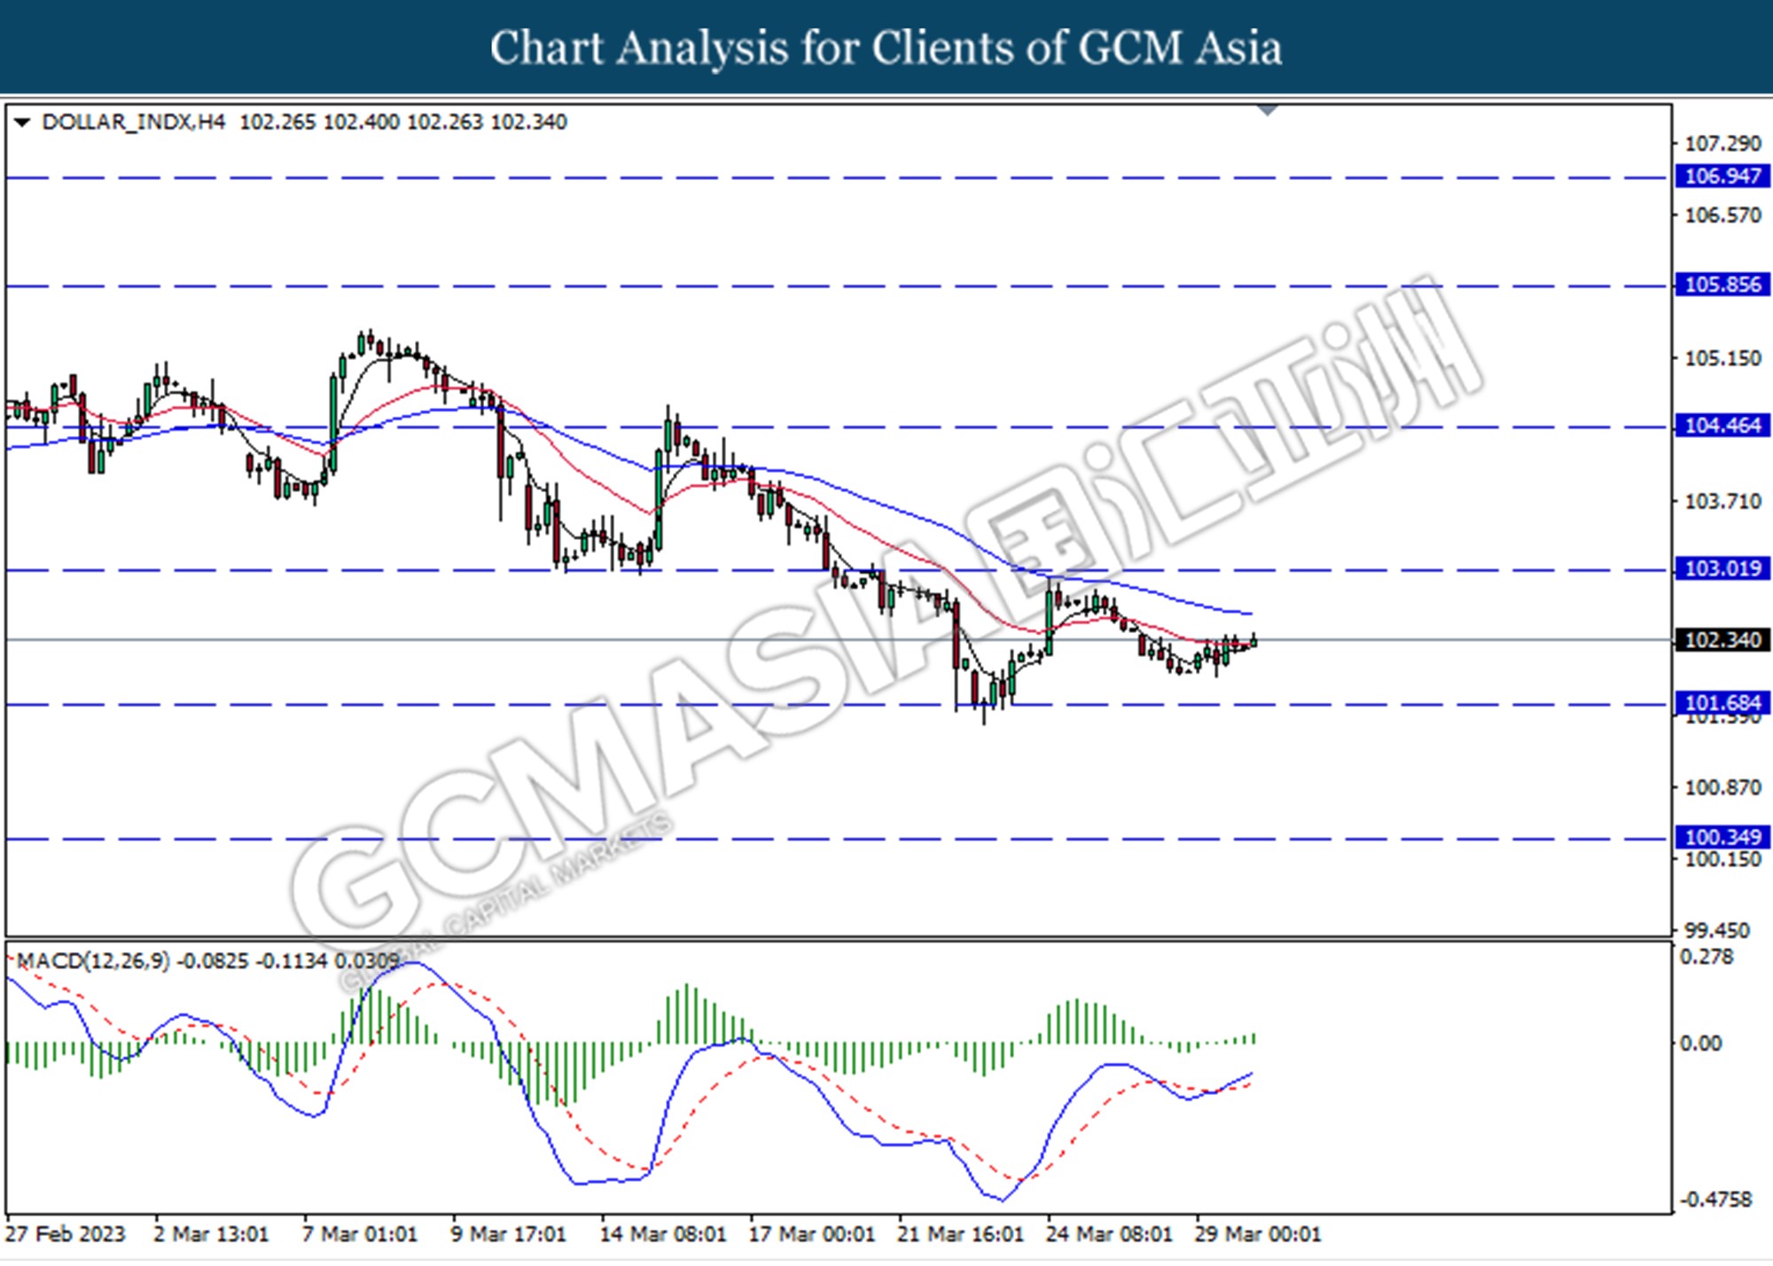The width and height of the screenshot is (1773, 1266).
Task: Click the 107.290 price axis value
Action: point(1722,144)
